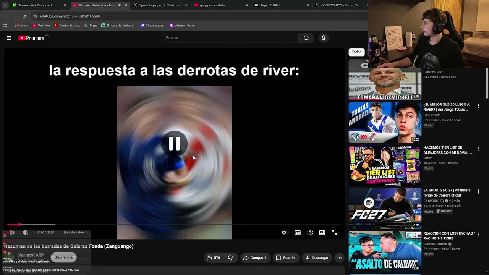The width and height of the screenshot is (489, 275).
Task: Save the video with Guardar
Action: coord(286,258)
